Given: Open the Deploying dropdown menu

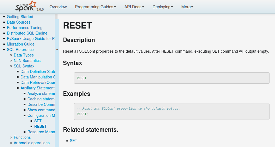Looking at the screenshot, I should point(163,7).
